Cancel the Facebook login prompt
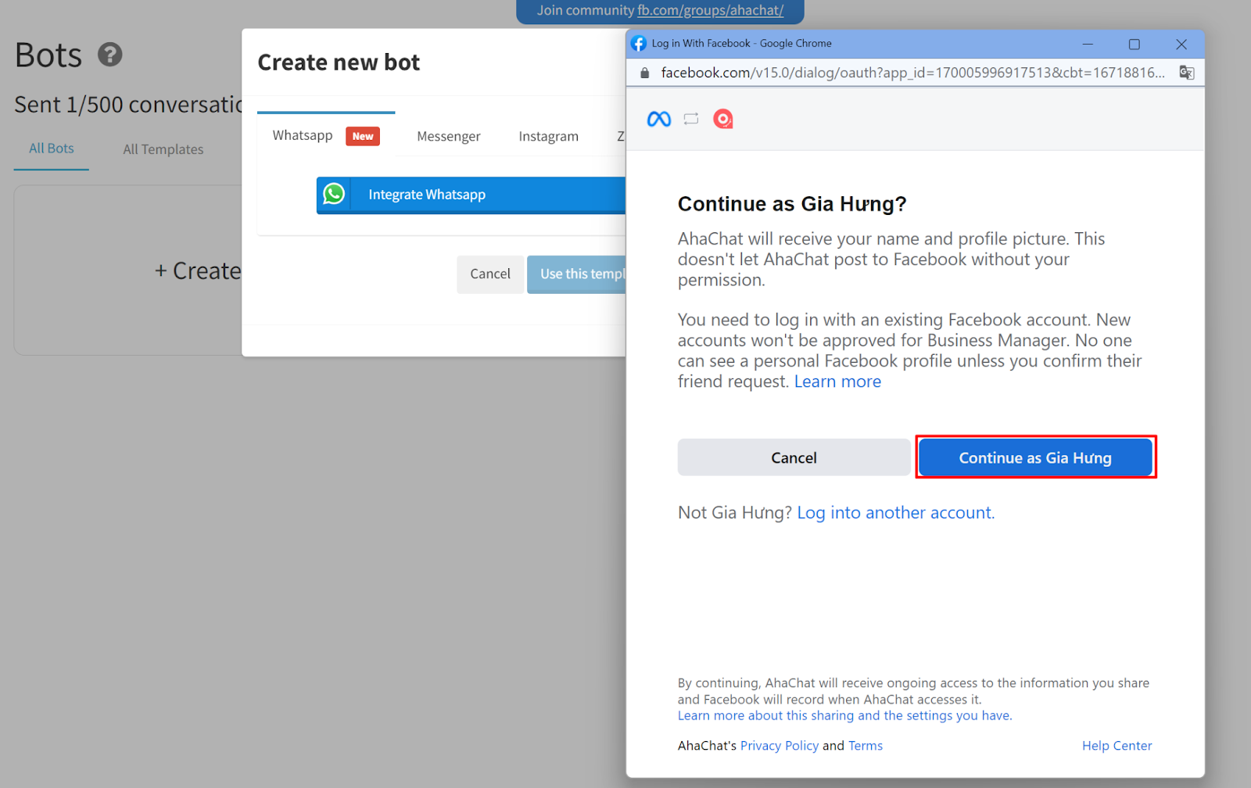The width and height of the screenshot is (1251, 788). (794, 458)
